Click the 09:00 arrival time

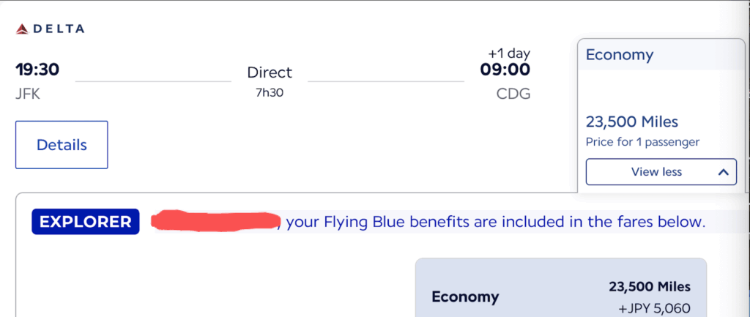tap(505, 70)
